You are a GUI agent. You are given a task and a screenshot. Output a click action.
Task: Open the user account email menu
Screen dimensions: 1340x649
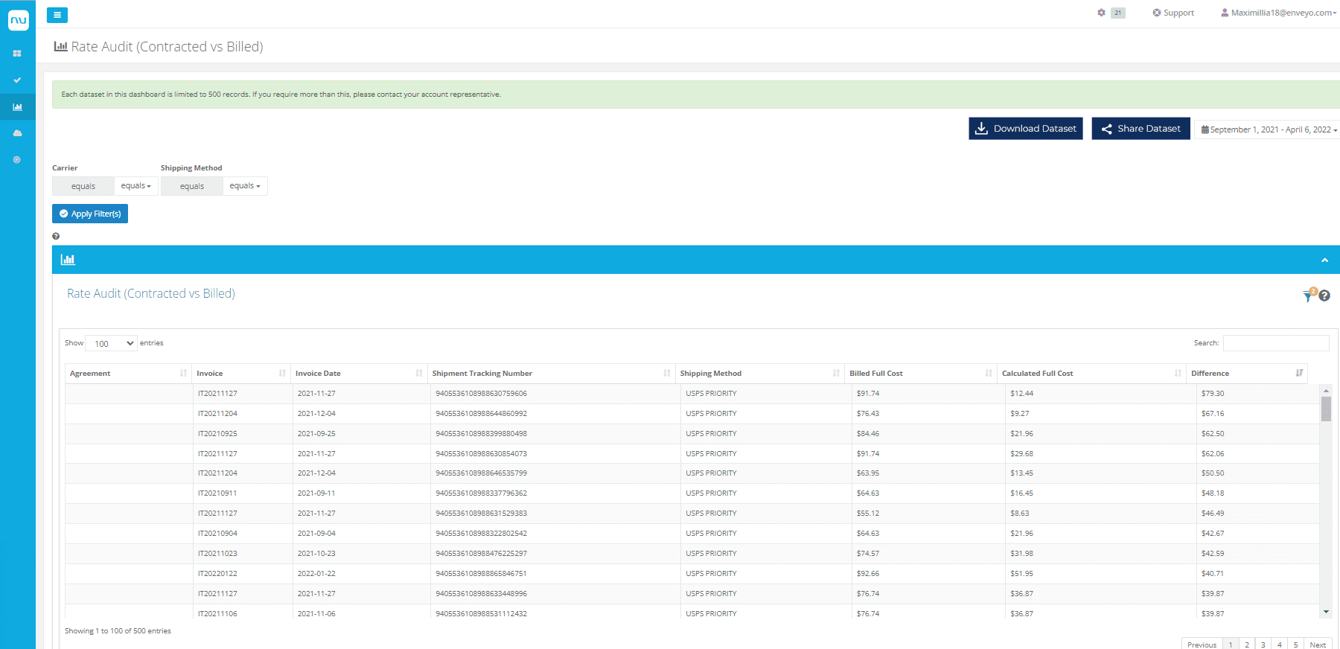tap(1278, 13)
